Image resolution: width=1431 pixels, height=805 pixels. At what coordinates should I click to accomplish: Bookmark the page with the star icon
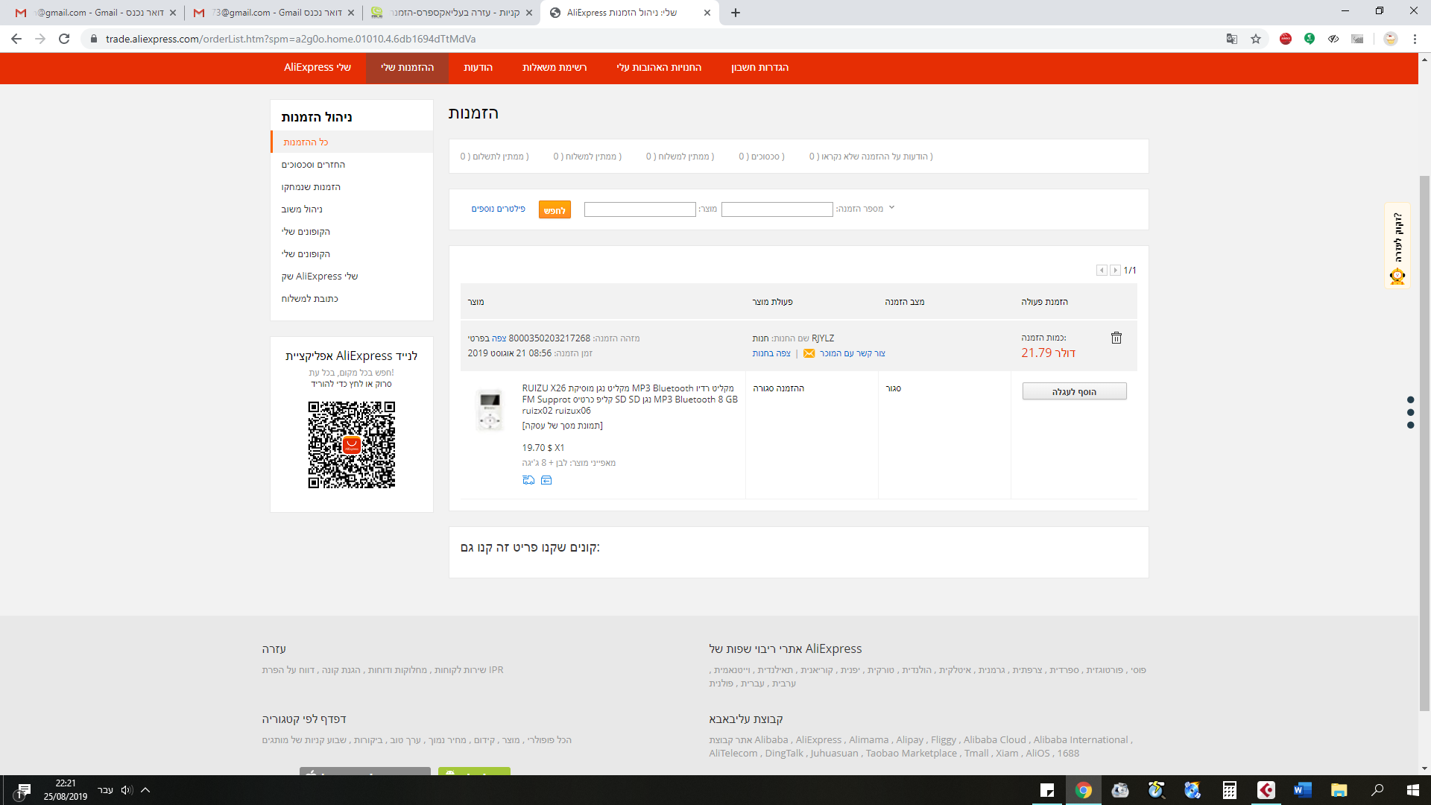pyautogui.click(x=1256, y=39)
